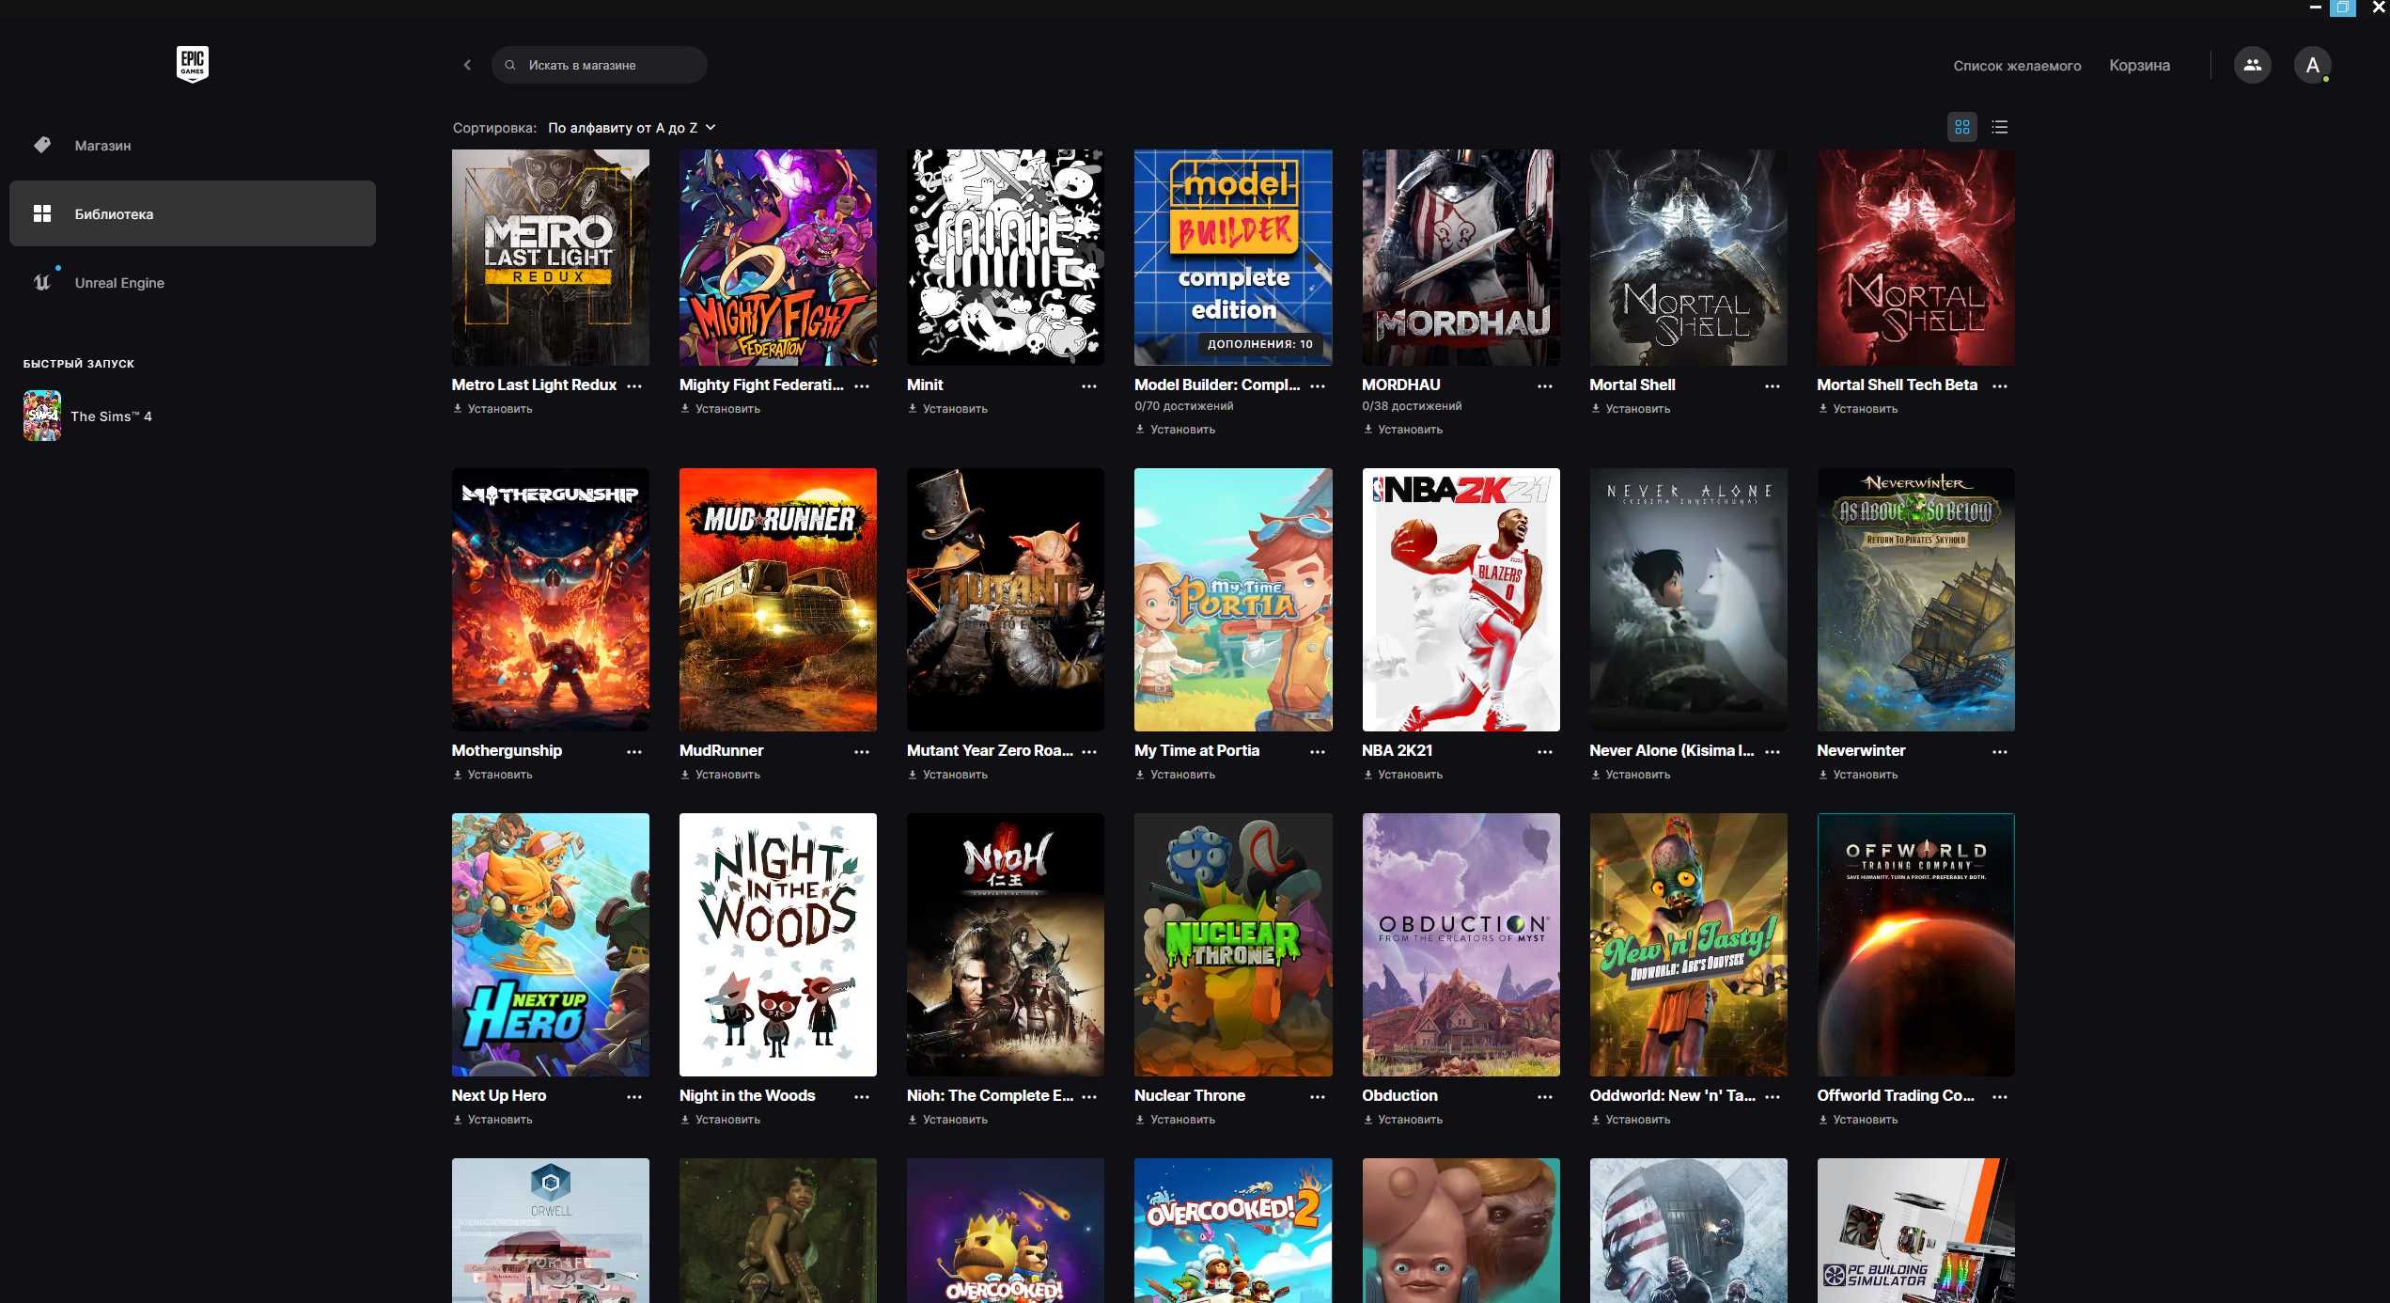Image resolution: width=2390 pixels, height=1303 pixels.
Task: Open options menu for Metro Last Light Redux
Action: click(x=634, y=385)
